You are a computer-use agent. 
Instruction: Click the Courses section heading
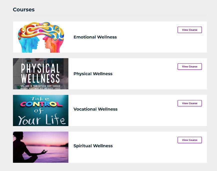tap(24, 10)
